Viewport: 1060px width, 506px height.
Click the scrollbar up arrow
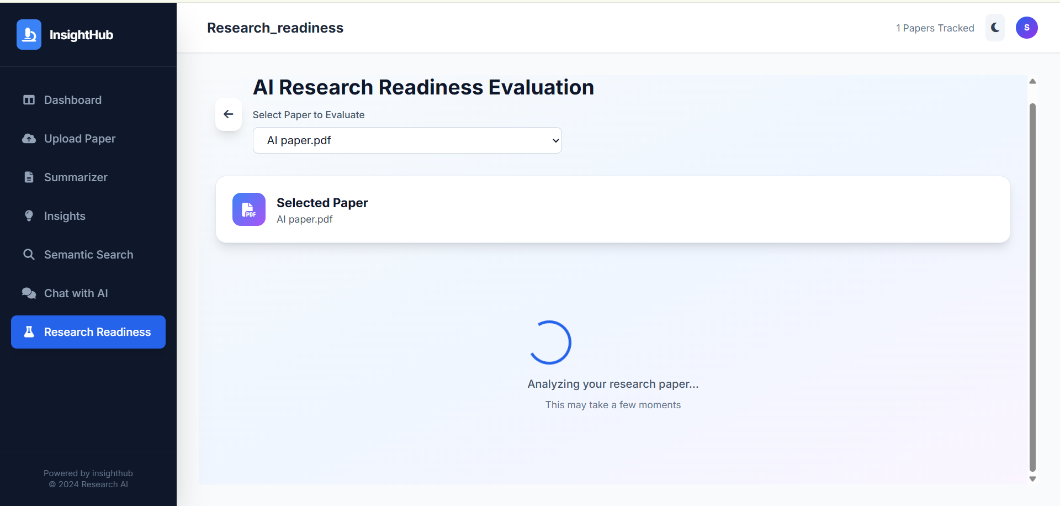coord(1032,81)
